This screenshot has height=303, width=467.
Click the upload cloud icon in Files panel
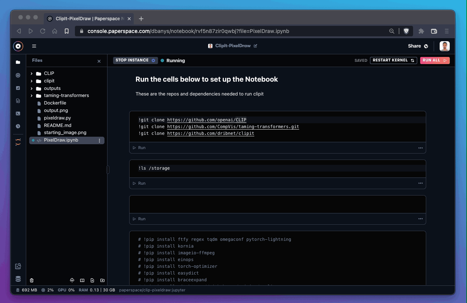tap(72, 281)
